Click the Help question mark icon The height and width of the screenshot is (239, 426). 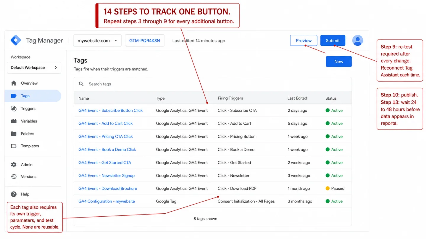tap(14, 194)
